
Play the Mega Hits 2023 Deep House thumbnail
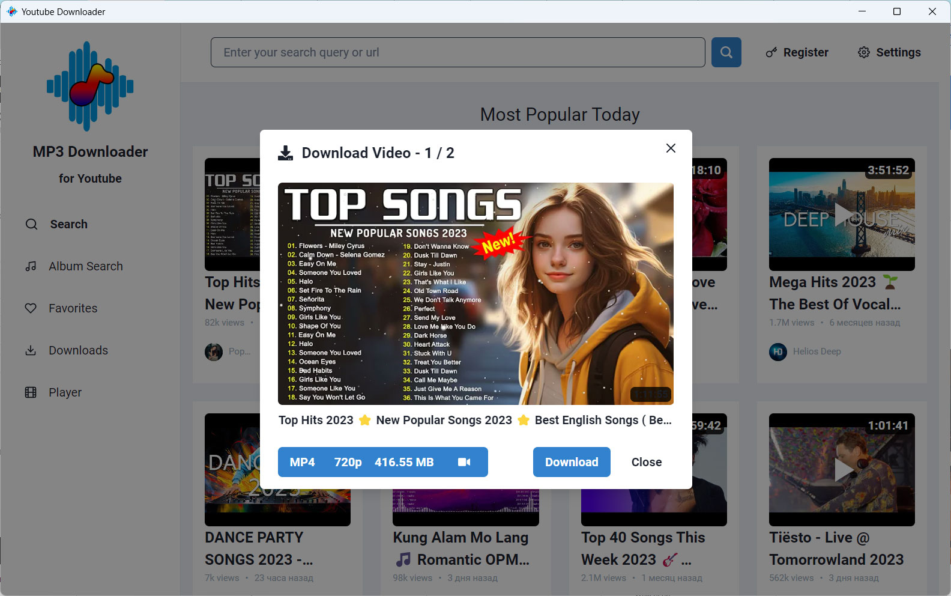click(842, 214)
